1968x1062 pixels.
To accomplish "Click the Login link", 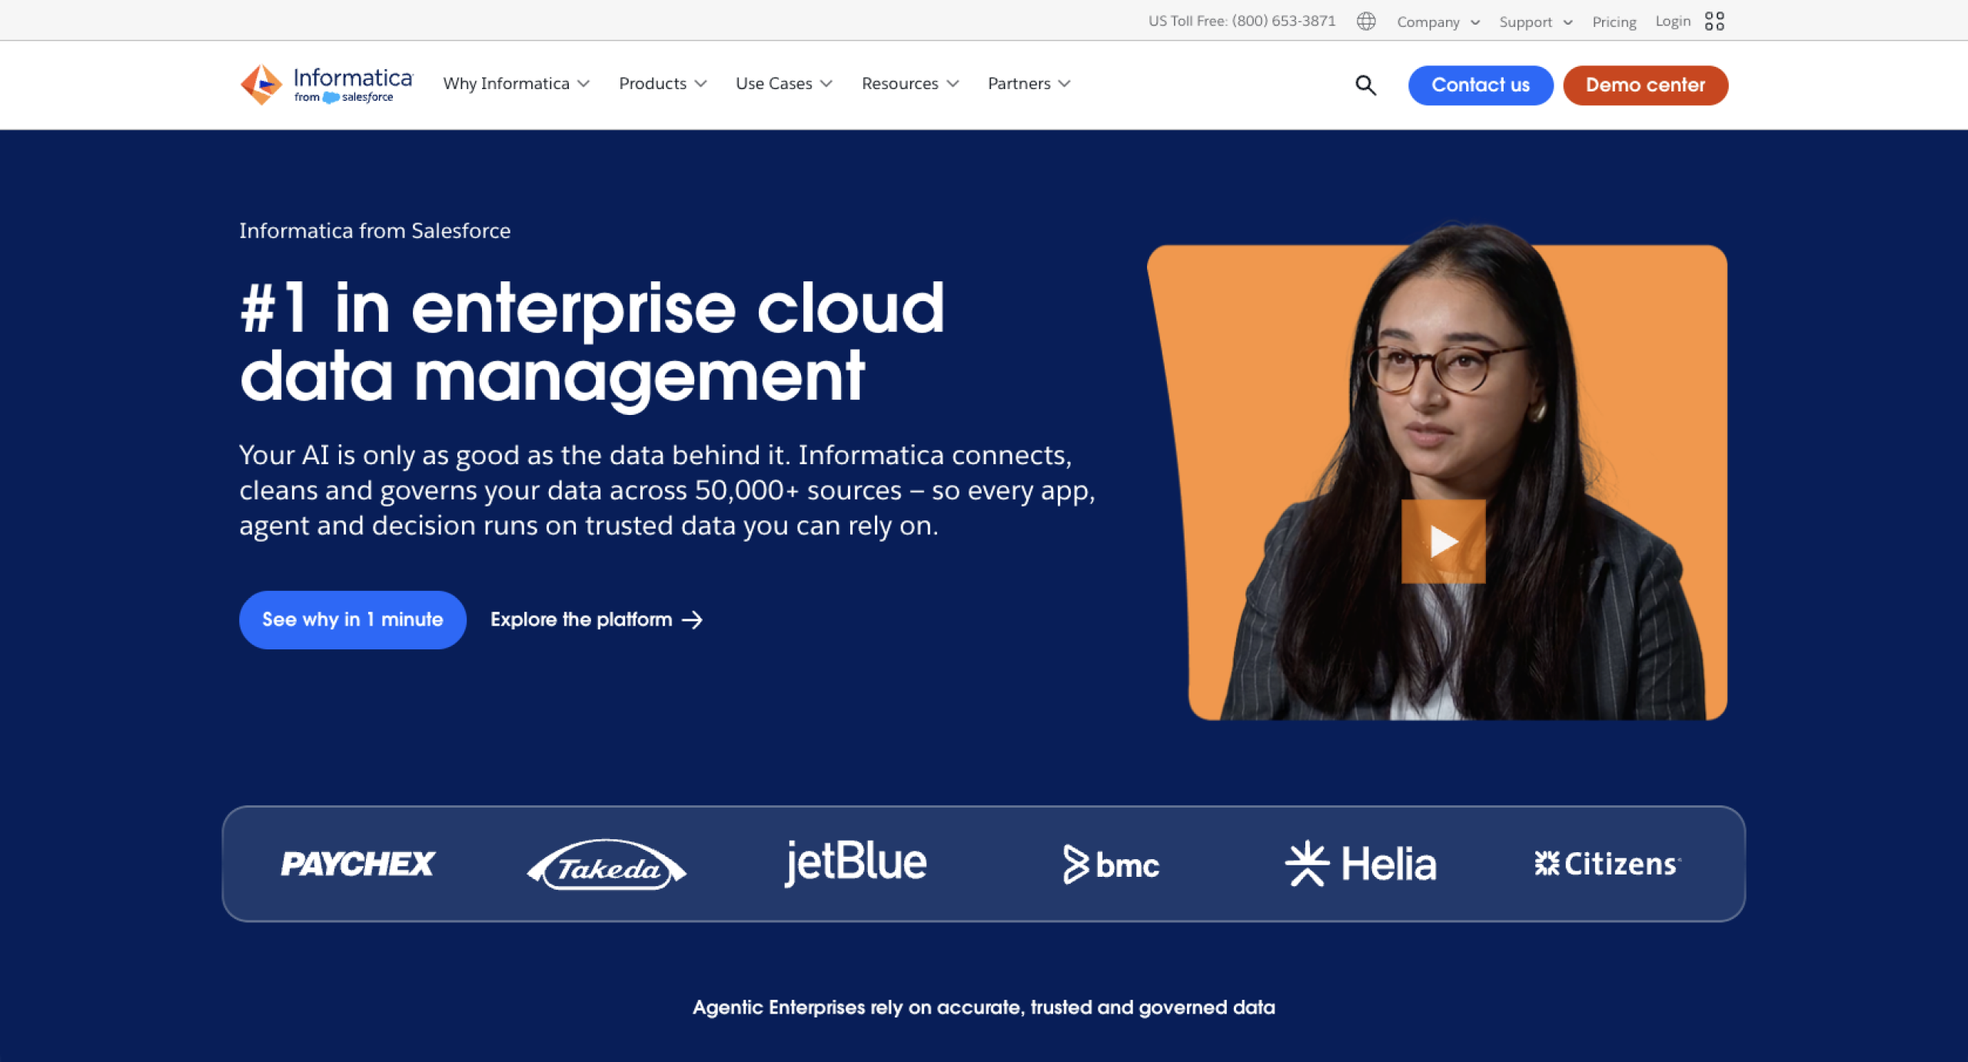I will 1673,21.
